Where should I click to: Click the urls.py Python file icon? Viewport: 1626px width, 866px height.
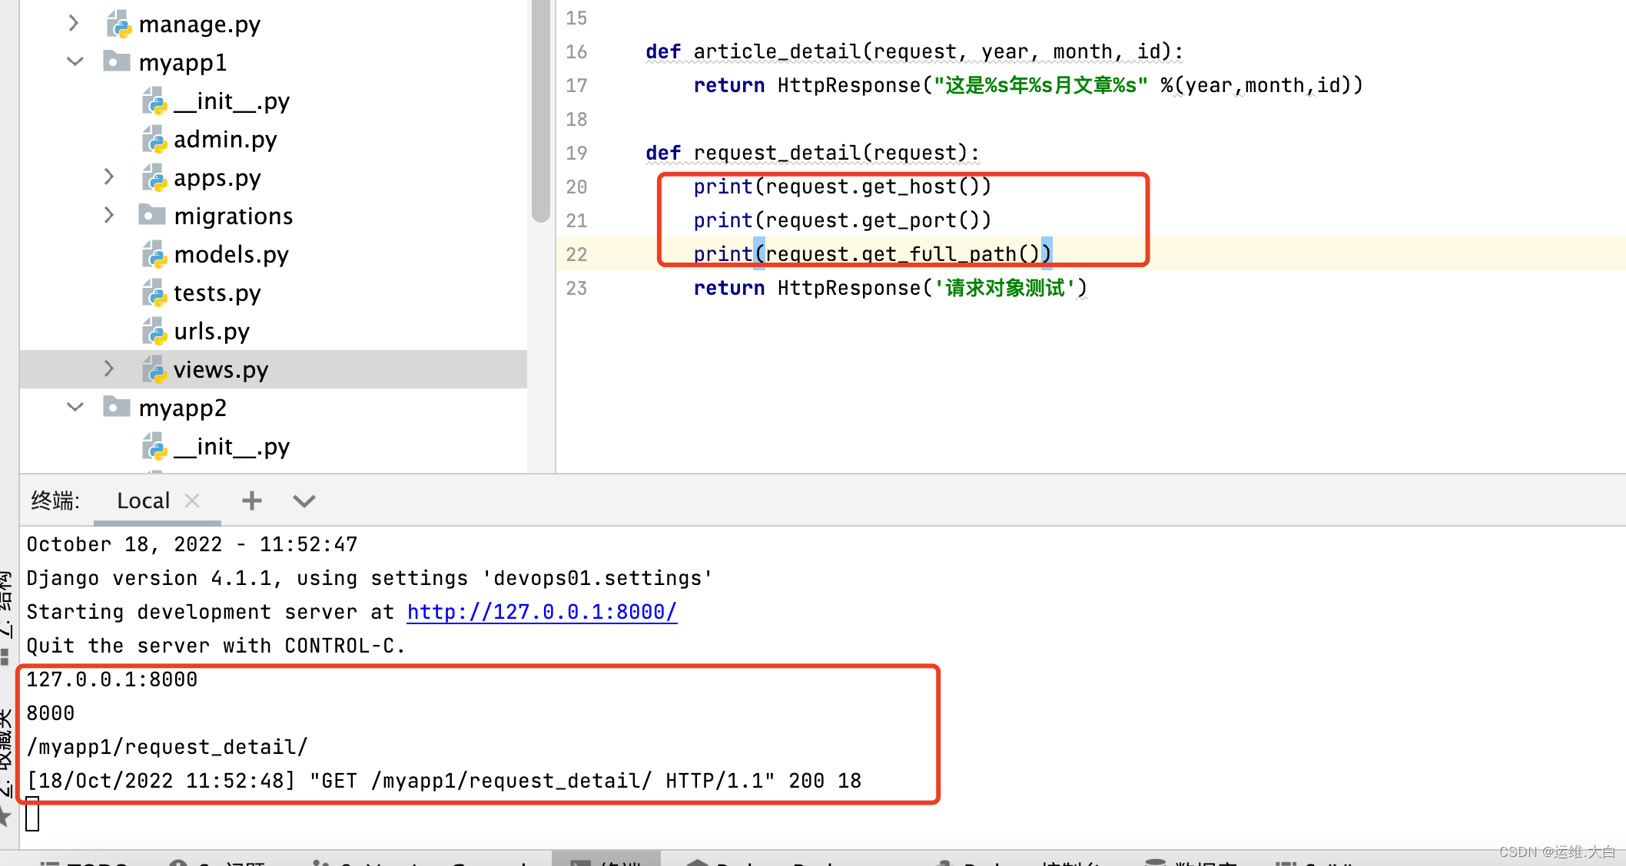(154, 331)
